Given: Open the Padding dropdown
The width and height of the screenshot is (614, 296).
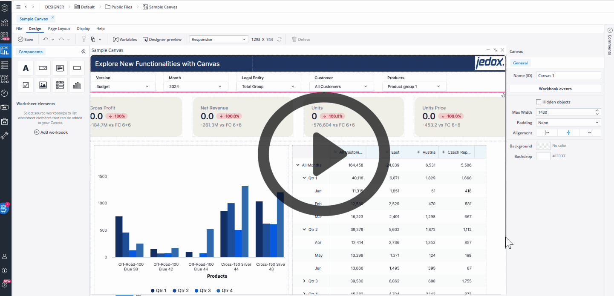Looking at the screenshot, I should click(x=568, y=123).
